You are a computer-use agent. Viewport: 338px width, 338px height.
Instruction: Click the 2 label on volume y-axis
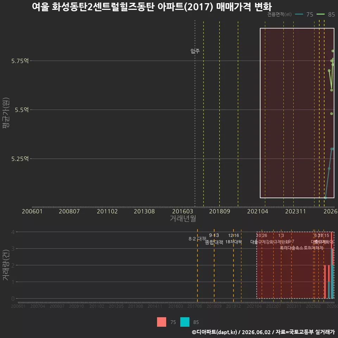(13, 265)
